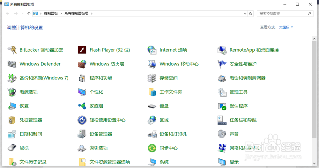Click the 声音 speaker icon
The width and height of the screenshot is (319, 168).
click(x=222, y=134)
